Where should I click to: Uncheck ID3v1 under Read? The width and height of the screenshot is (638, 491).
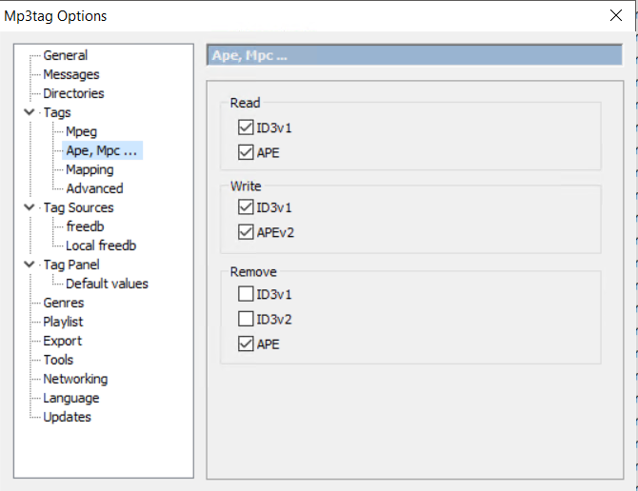click(x=248, y=126)
